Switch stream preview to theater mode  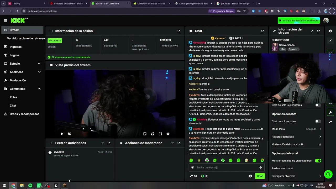pyautogui.click(x=153, y=134)
